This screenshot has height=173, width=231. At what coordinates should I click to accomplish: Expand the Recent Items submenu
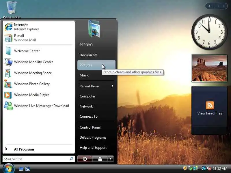pos(96,86)
